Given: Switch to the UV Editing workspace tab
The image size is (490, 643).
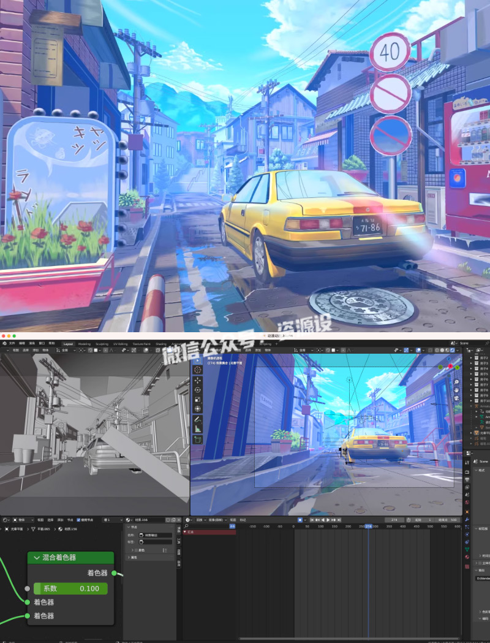Looking at the screenshot, I should 121,344.
